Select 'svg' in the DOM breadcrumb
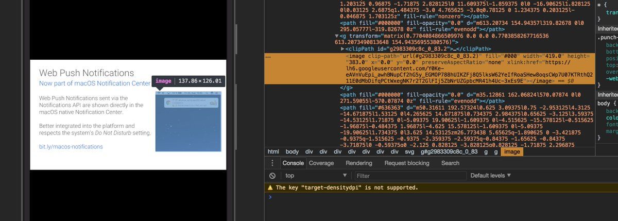The image size is (618, 221). (x=409, y=152)
